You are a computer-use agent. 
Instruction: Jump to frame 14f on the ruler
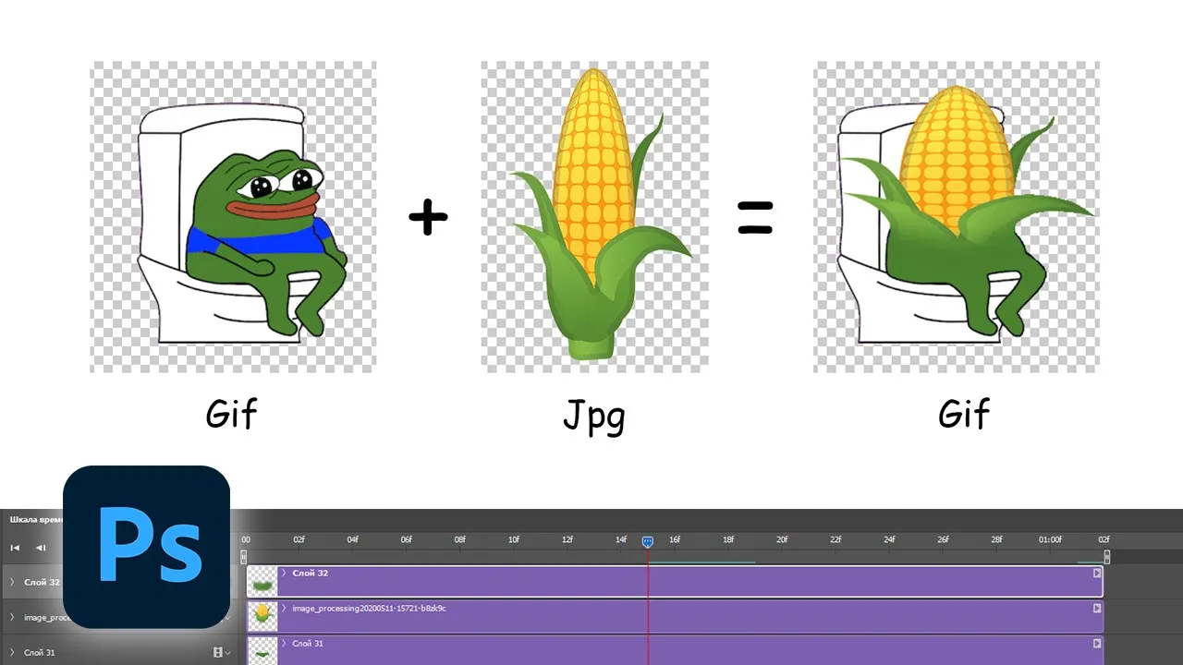pos(621,539)
